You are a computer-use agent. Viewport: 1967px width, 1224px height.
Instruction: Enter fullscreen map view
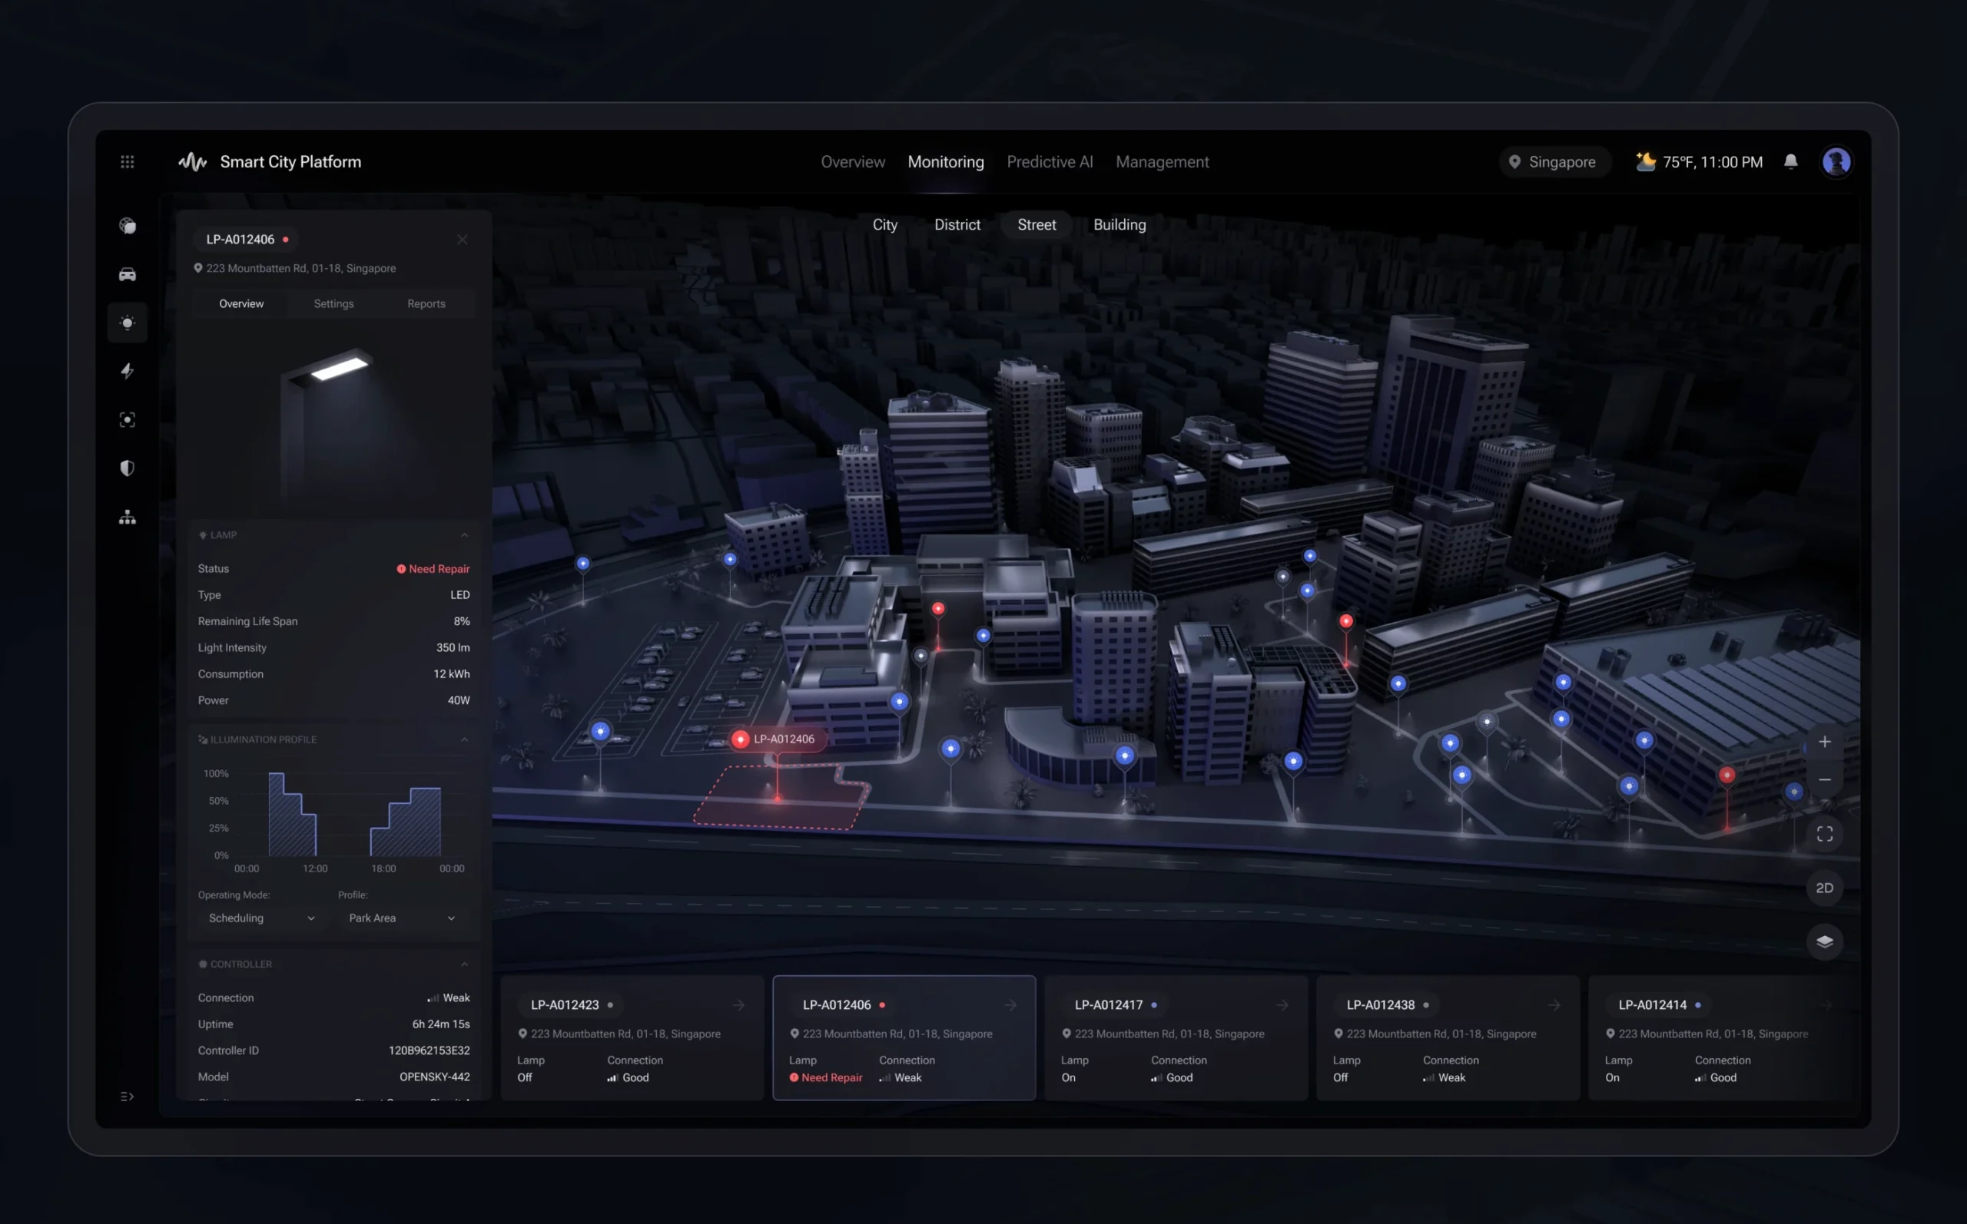(x=1823, y=834)
